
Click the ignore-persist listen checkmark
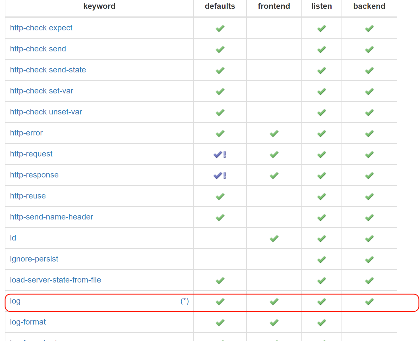tap(321, 260)
